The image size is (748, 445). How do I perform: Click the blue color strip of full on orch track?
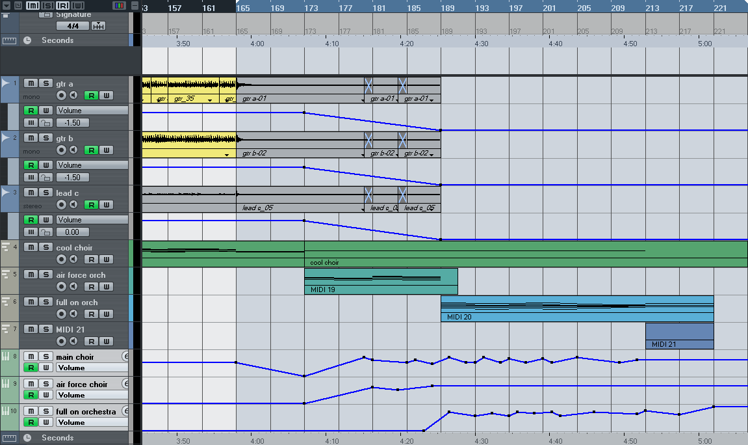(131, 308)
